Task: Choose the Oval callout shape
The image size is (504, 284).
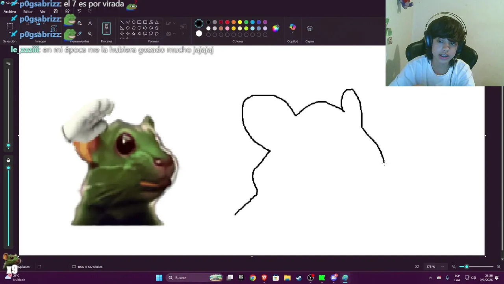Action: pyautogui.click(x=151, y=34)
